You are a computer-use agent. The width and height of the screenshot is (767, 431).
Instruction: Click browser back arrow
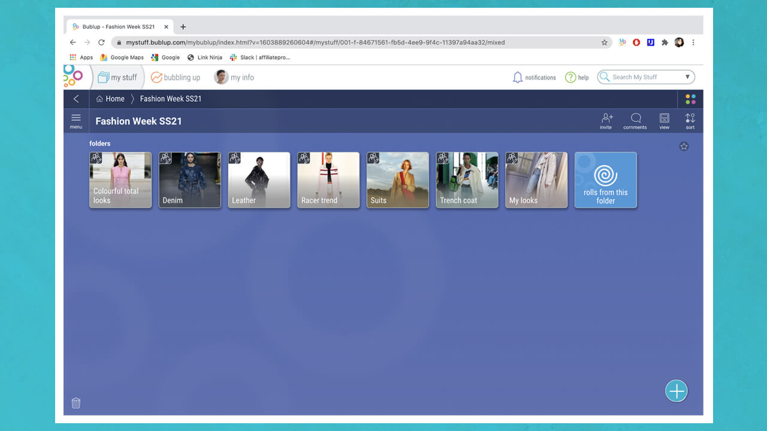pyautogui.click(x=73, y=43)
